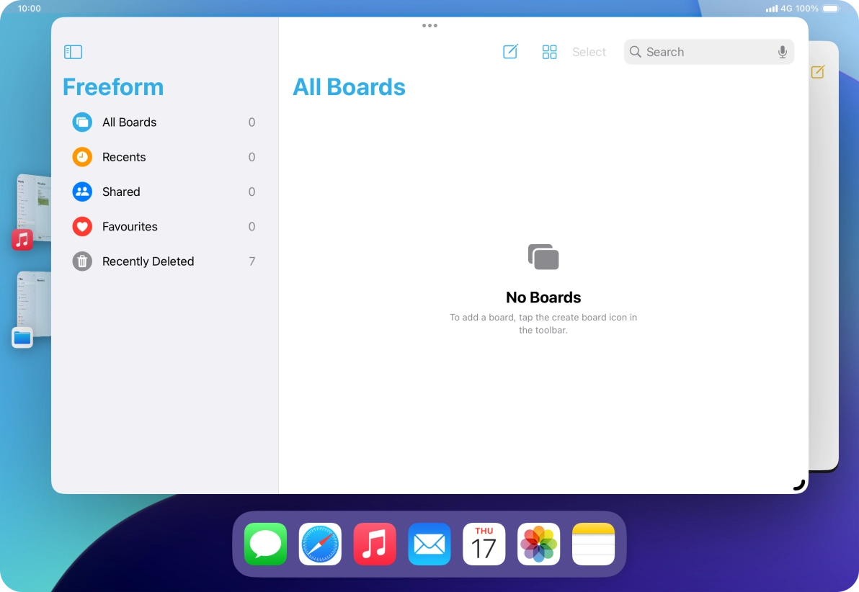Open Shared boards via the people icon
Image resolution: width=859 pixels, height=592 pixels.
click(x=81, y=192)
